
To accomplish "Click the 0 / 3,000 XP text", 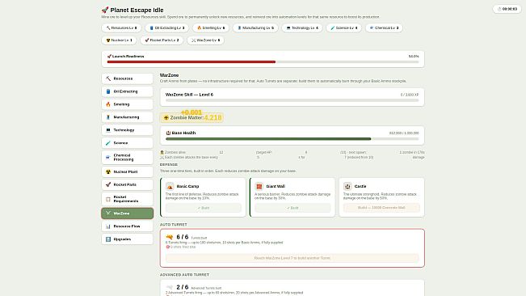I will [410, 95].
